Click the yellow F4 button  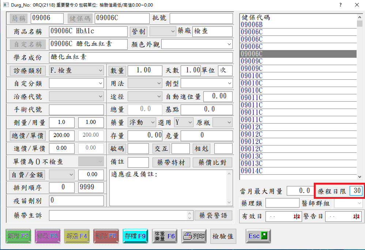[76, 236]
